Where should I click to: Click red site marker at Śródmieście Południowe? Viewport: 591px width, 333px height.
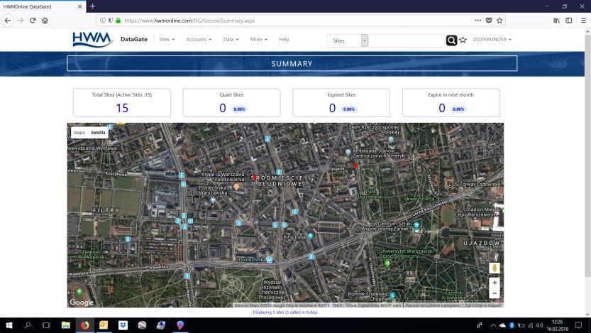coord(255,178)
